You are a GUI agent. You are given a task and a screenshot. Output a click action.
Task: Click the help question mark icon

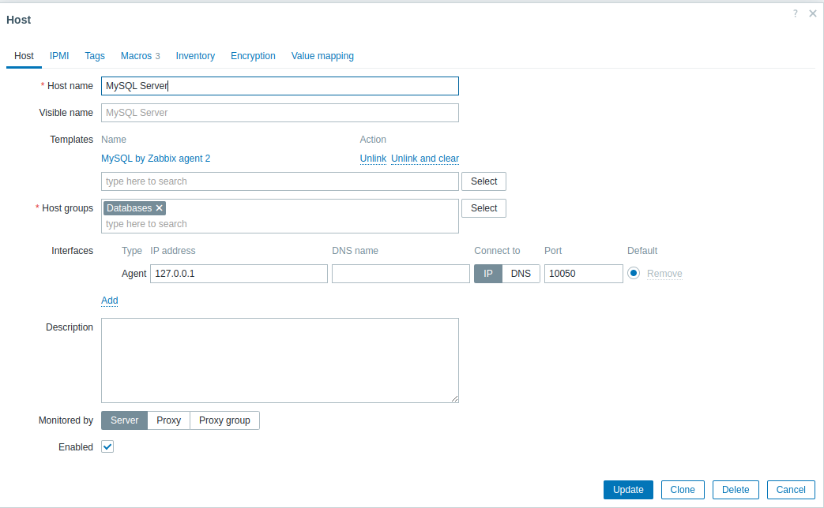point(796,13)
